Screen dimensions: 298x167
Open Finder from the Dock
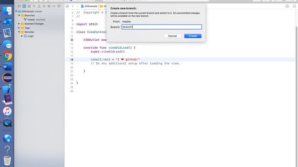(7, 11)
